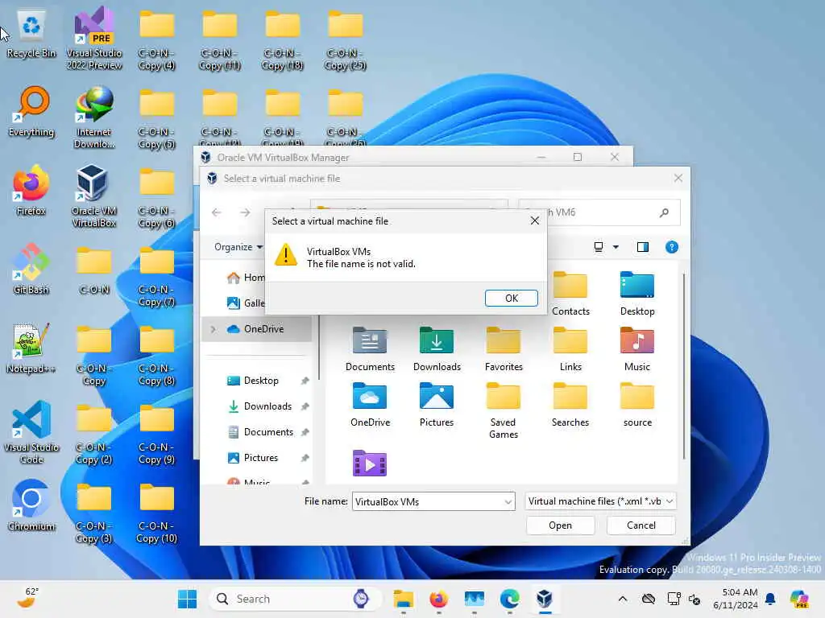
Task: Close the file name not valid alert
Action: 535,220
